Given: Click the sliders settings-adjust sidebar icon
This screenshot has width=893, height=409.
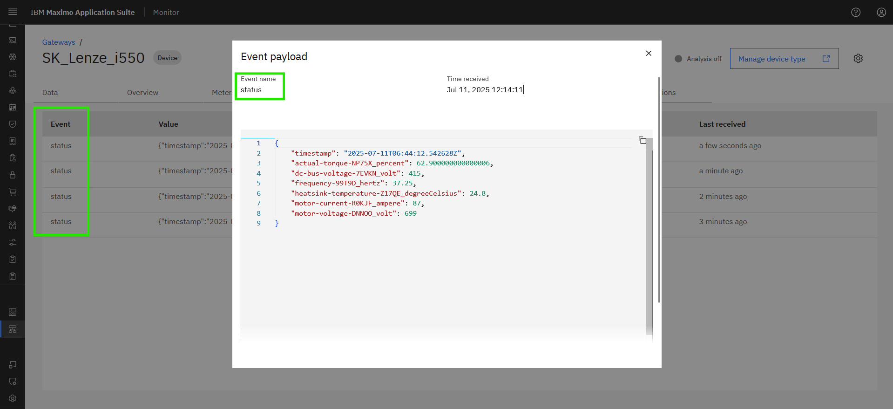Looking at the screenshot, I should (x=13, y=242).
